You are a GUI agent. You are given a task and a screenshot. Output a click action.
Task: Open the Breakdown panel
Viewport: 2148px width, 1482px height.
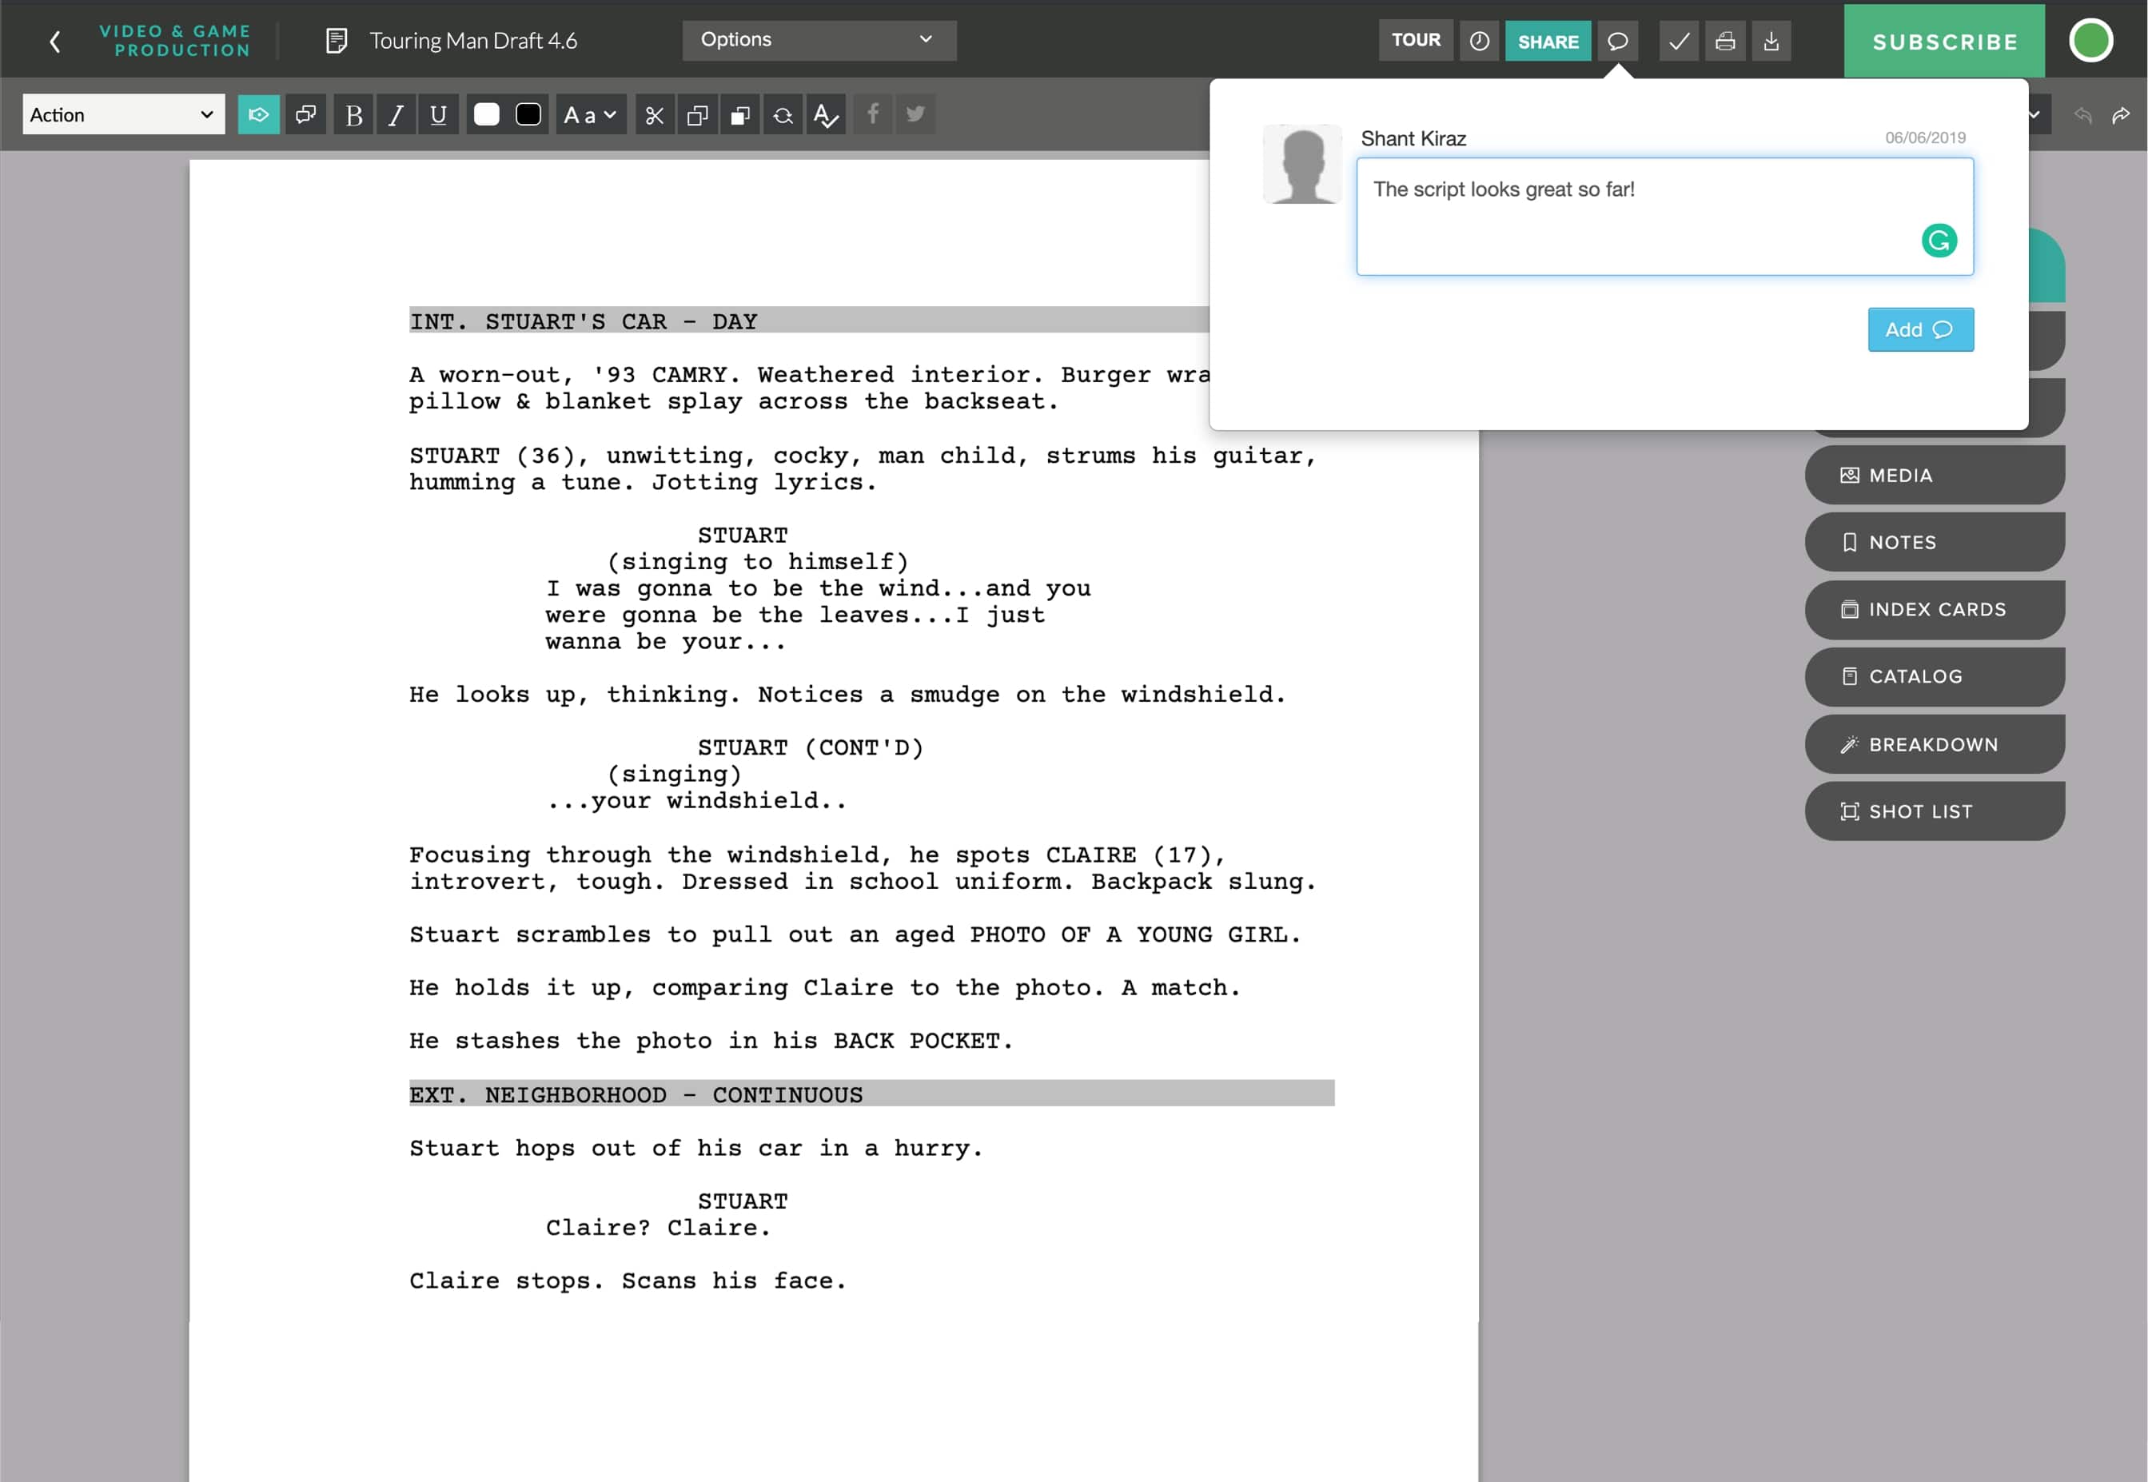pyautogui.click(x=1932, y=744)
